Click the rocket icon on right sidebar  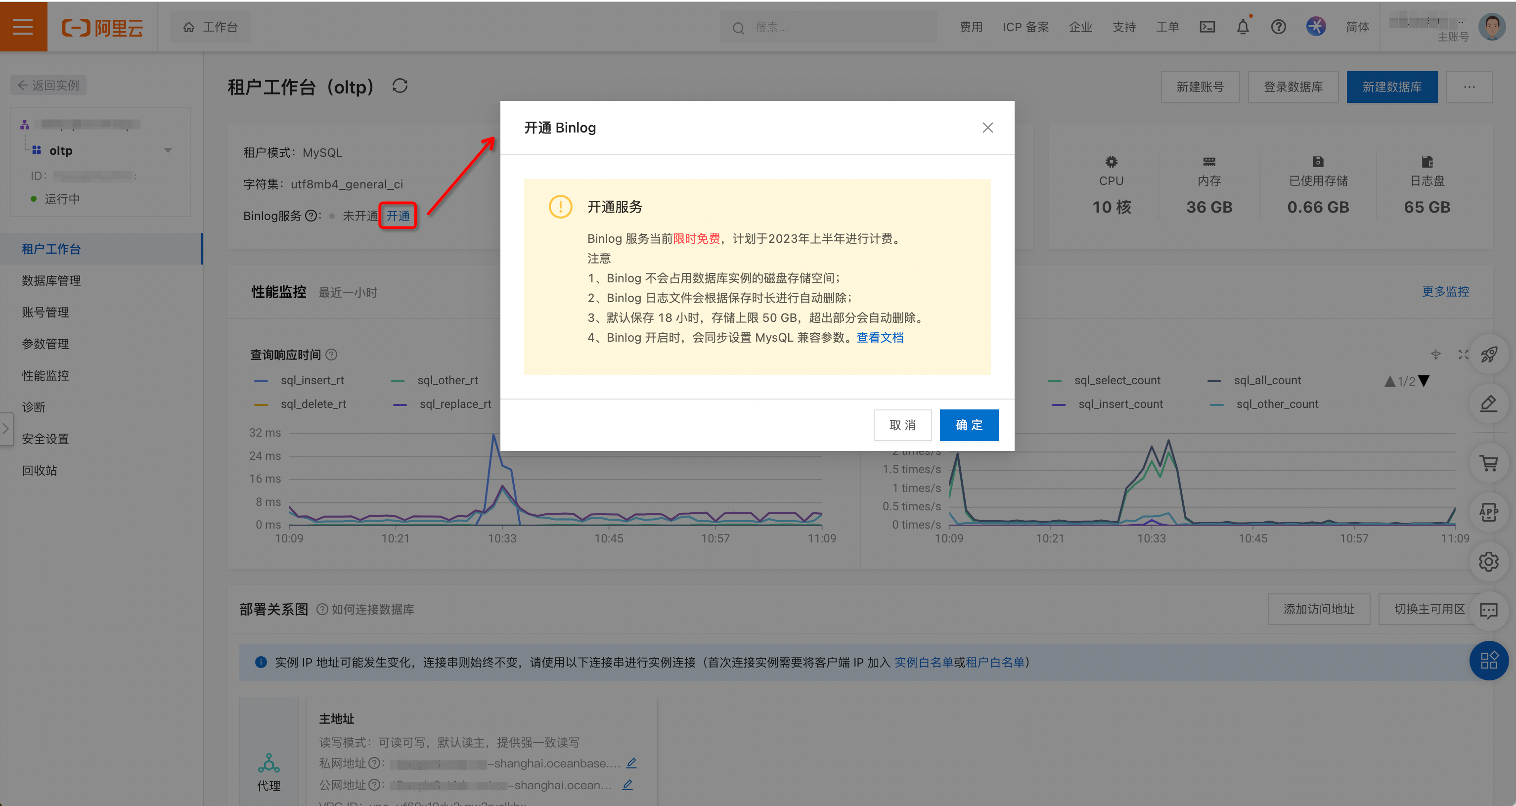click(1488, 355)
